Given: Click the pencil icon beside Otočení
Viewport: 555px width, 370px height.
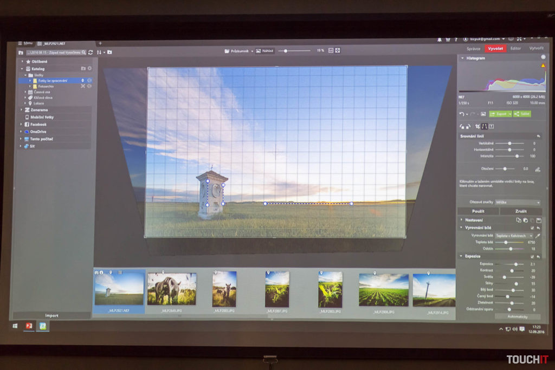Looking at the screenshot, I should point(538,169).
